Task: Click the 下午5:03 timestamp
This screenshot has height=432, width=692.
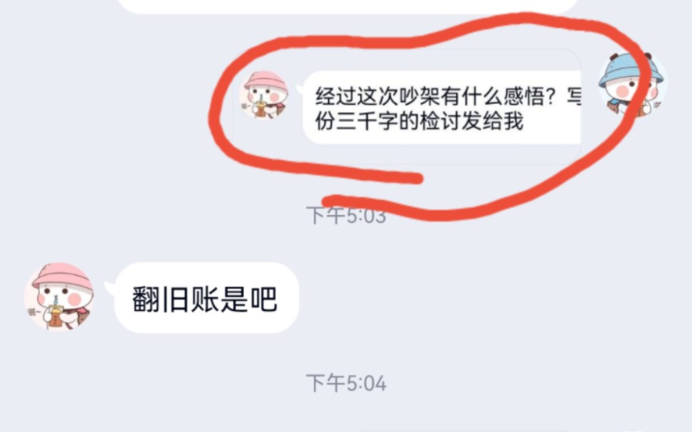Action: pyautogui.click(x=346, y=216)
